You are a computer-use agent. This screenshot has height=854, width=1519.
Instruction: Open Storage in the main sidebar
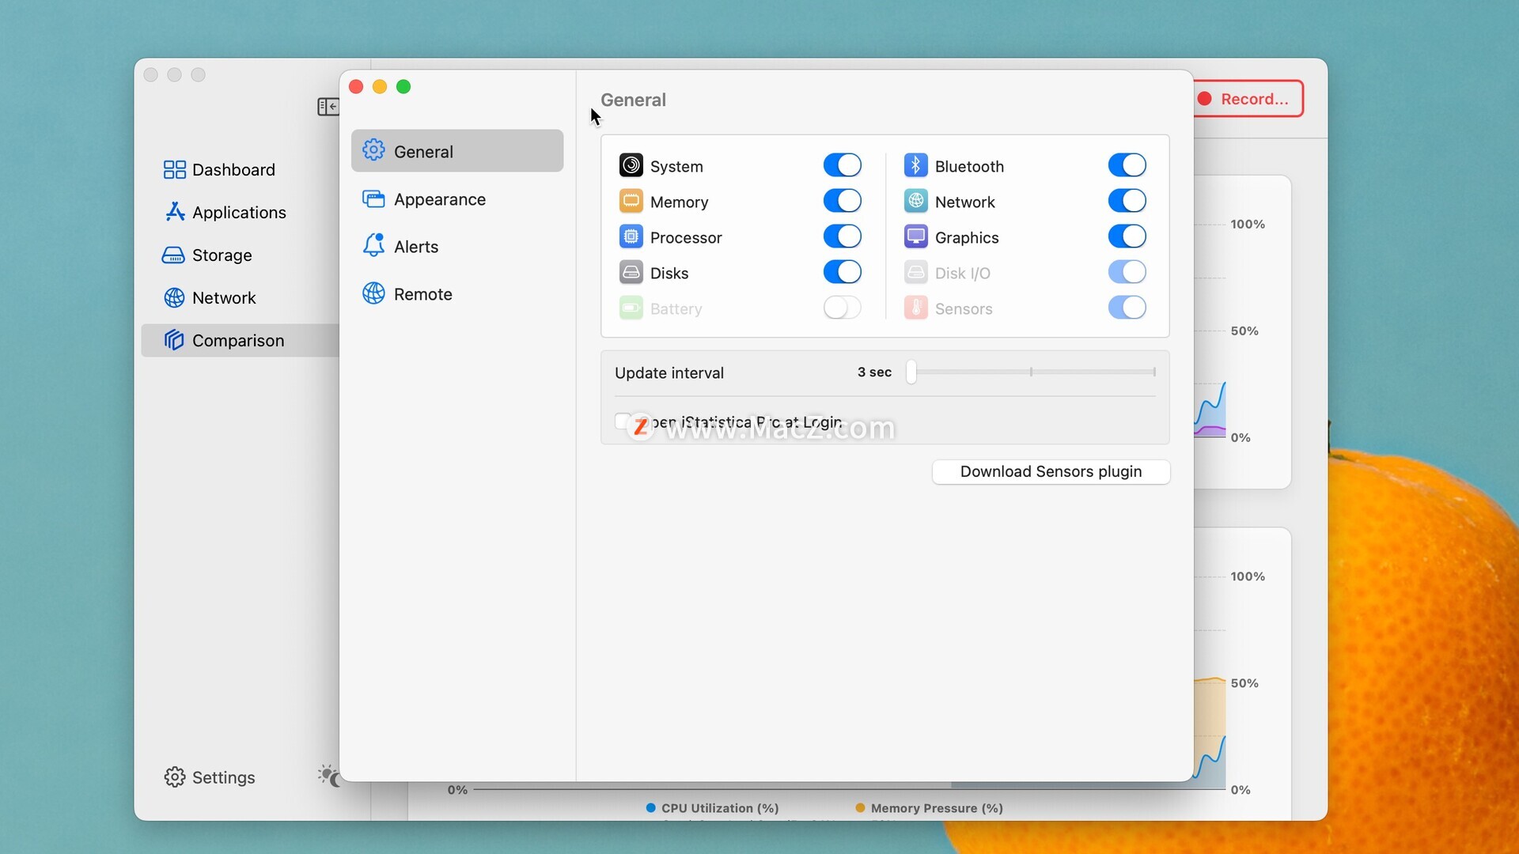[x=241, y=255]
